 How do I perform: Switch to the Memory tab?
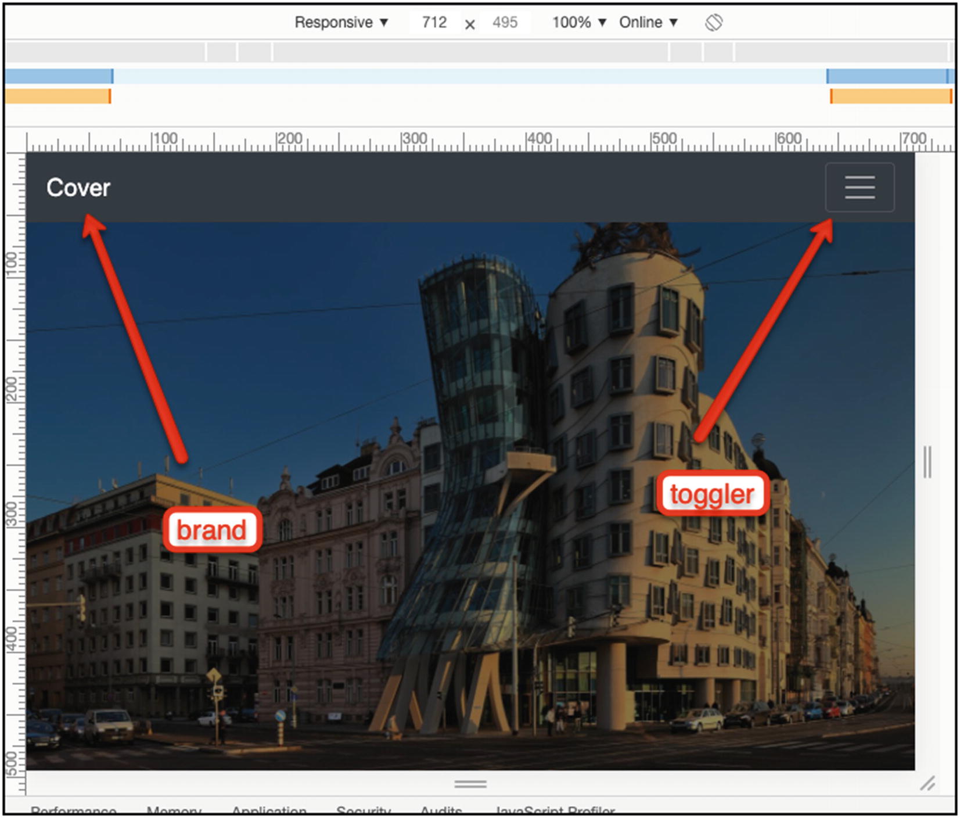point(174,811)
